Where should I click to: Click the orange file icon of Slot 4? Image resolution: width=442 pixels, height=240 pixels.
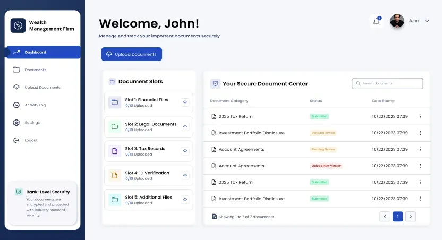coord(115,175)
